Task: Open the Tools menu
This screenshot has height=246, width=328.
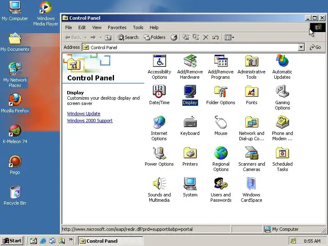Action: pos(138,27)
